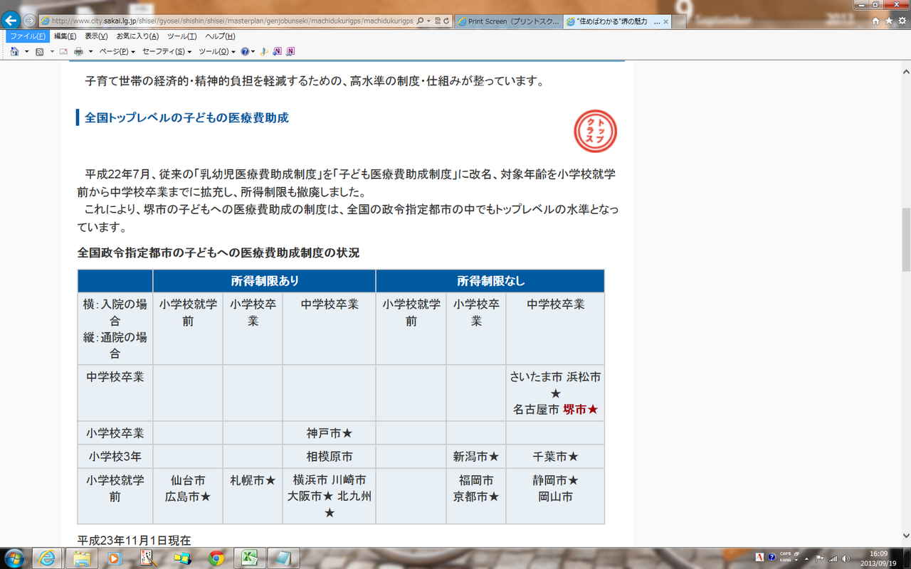Click the heading 全国トップレベルの子どもの医療費助成
The height and width of the screenshot is (569, 911).
(187, 118)
